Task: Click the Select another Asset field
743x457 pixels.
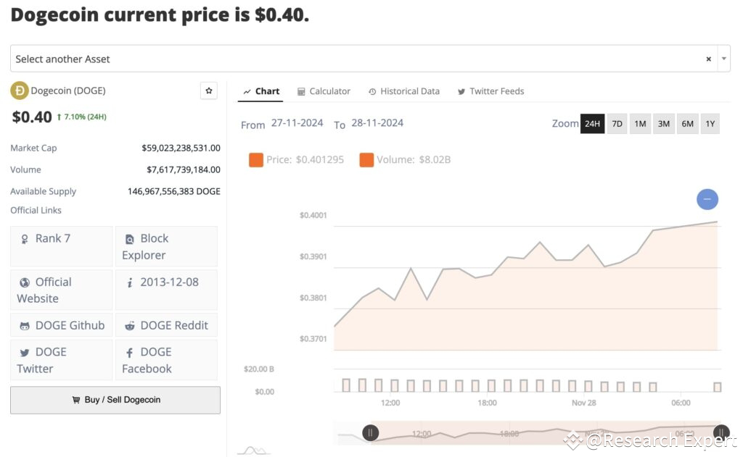Action: pos(370,59)
